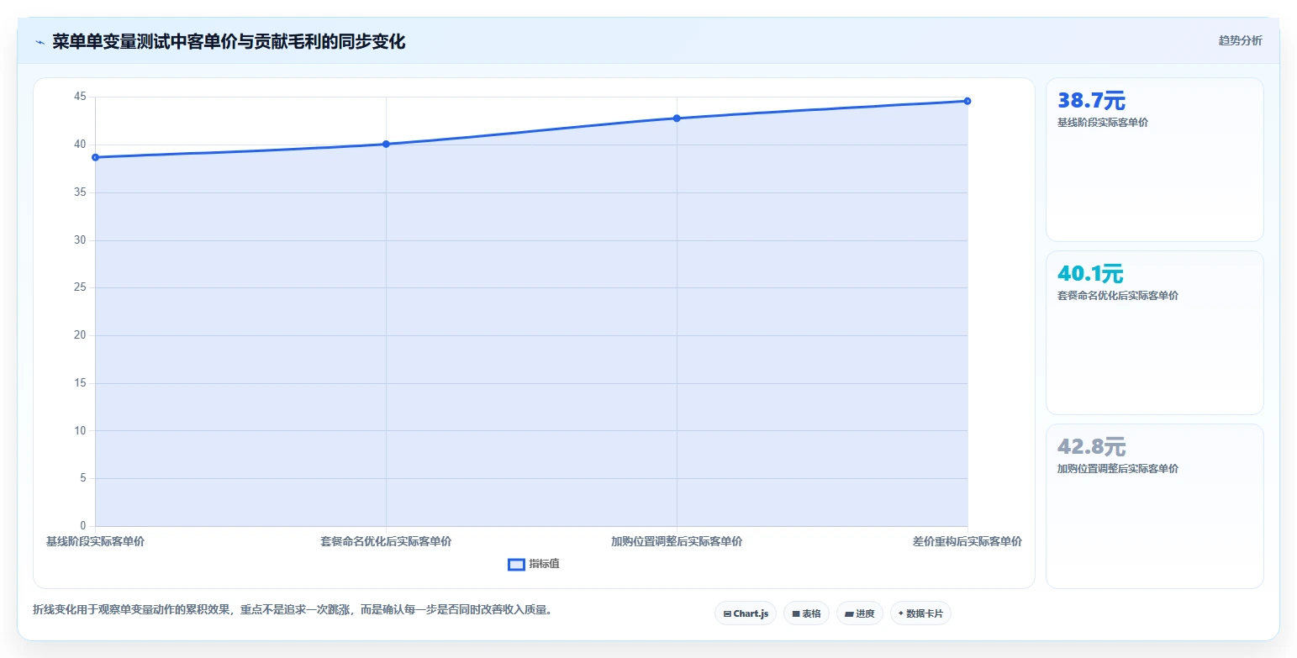Image resolution: width=1297 pixels, height=658 pixels.
Task: Click the 加购位置调整后 data point on line
Action: pyautogui.click(x=677, y=118)
